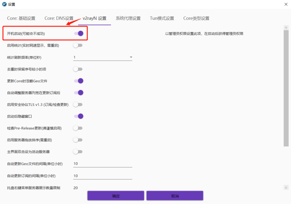Click the 主界面双击设为活动服务器 label
This screenshot has width=291, height=204.
tap(28, 152)
